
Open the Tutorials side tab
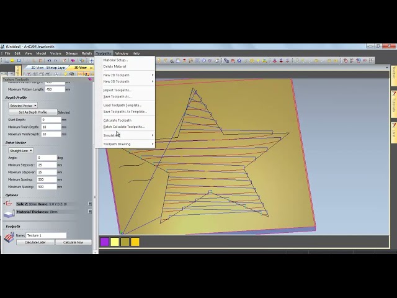click(394, 104)
